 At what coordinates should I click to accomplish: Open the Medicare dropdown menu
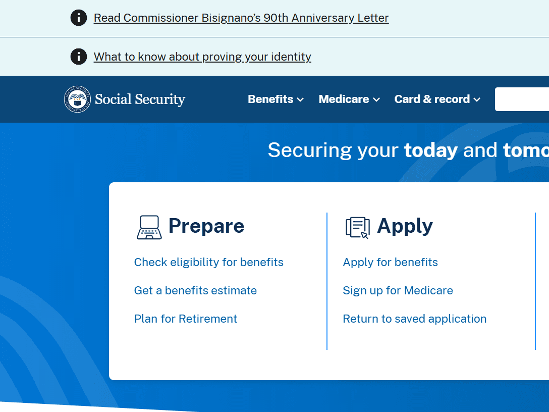349,99
